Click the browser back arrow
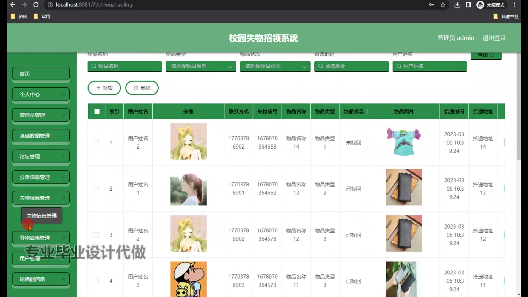Viewport: 528px width, 297px height. coord(13,5)
